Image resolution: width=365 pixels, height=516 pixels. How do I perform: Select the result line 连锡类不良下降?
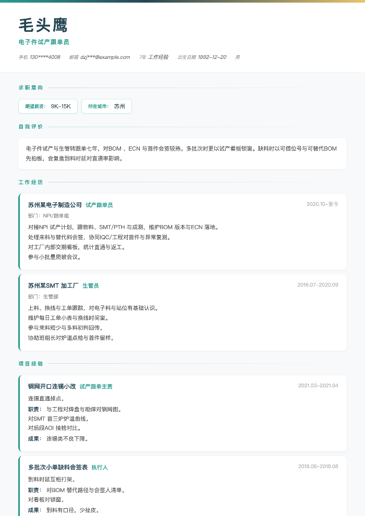click(x=67, y=439)
